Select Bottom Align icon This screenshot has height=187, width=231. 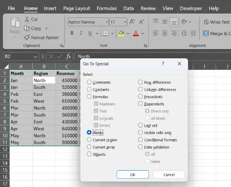tap(174, 22)
